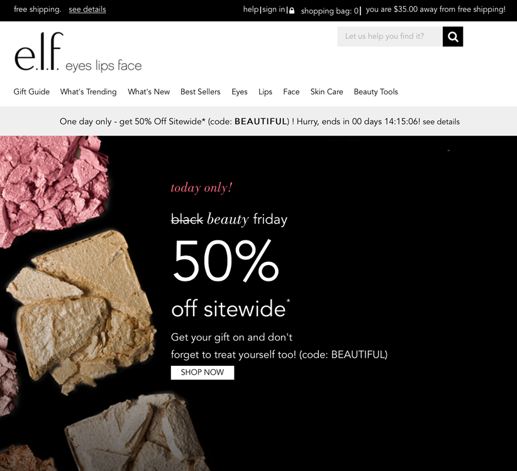Viewport: 517px width, 471px height.
Task: Go to the What's New section
Action: pos(148,92)
